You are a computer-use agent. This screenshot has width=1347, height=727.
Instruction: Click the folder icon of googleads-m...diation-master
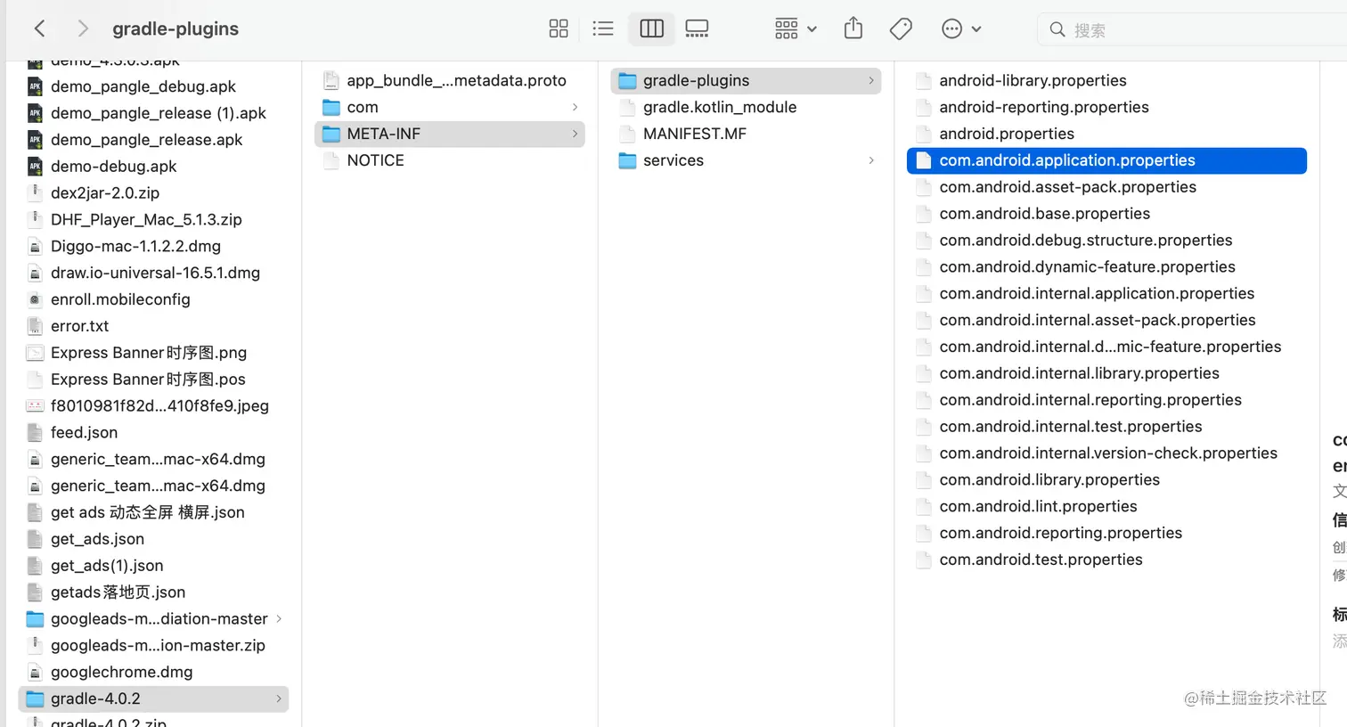point(35,618)
